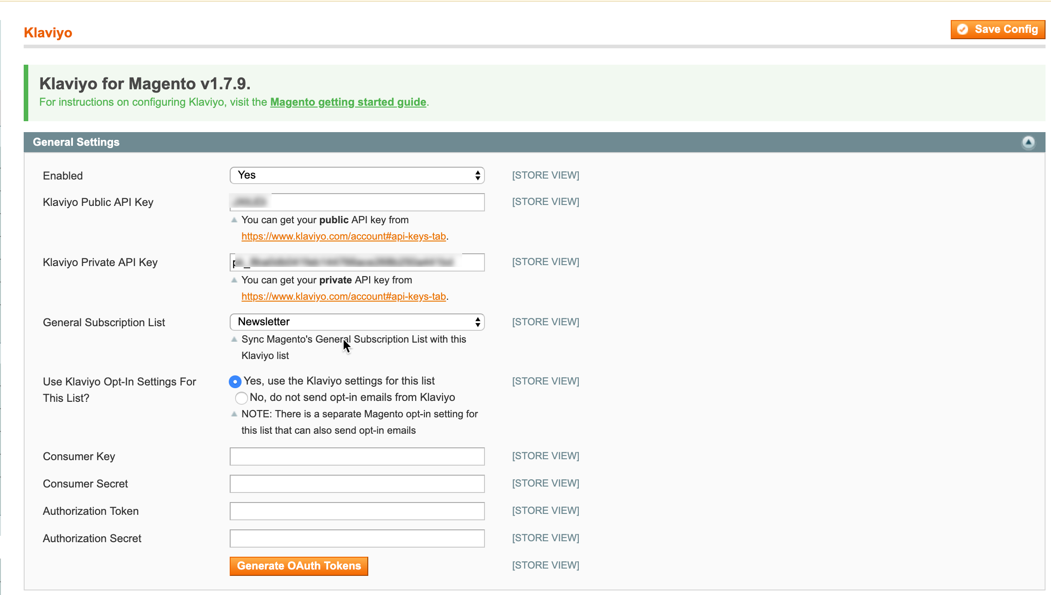
Task: Click into the Authorization Secret field
Action: tap(357, 539)
